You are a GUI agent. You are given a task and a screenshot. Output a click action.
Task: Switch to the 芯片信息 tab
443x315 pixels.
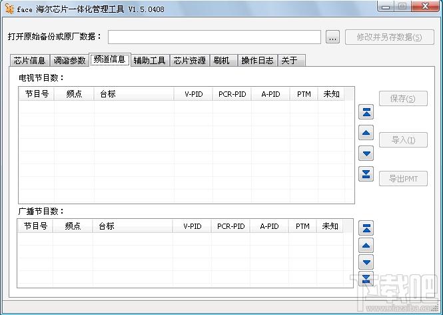click(30, 60)
